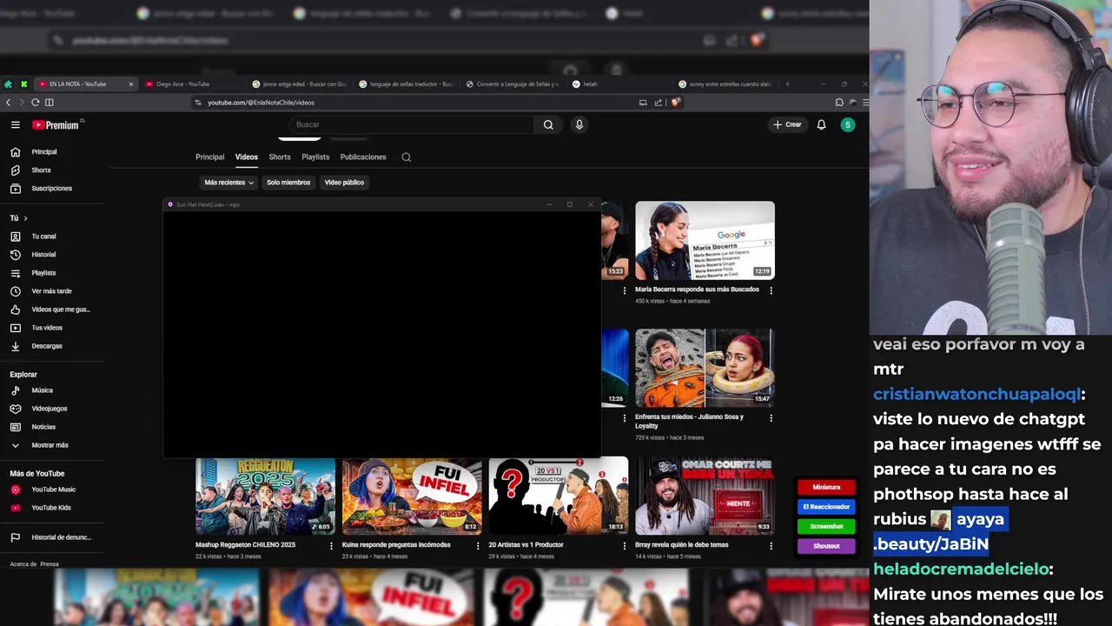Open options menu for Mashup Reggaeton video
The width and height of the screenshot is (1112, 626).
(331, 546)
